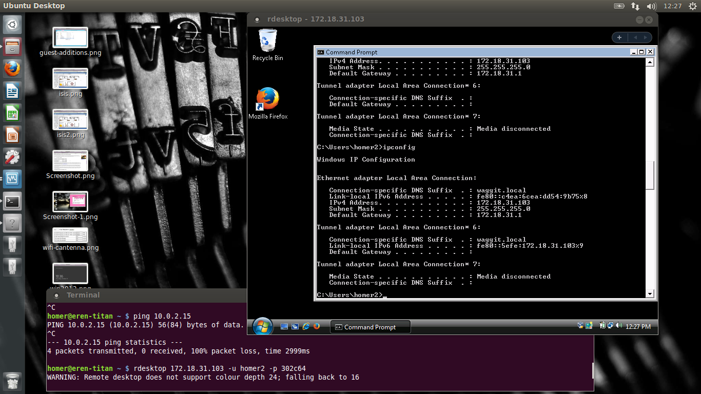Screen dimensions: 701x394
Task: Open the Files home folder launcher
Action: pyautogui.click(x=12, y=46)
